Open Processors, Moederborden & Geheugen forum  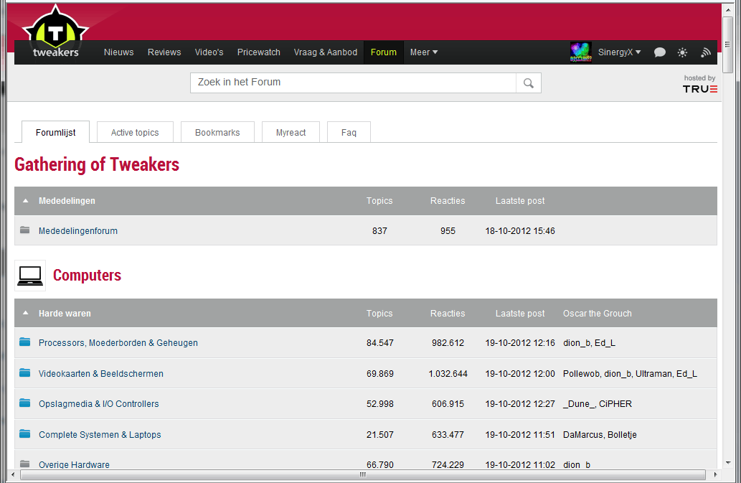(118, 342)
